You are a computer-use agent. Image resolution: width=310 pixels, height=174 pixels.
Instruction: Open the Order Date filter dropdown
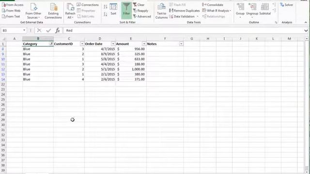point(113,44)
